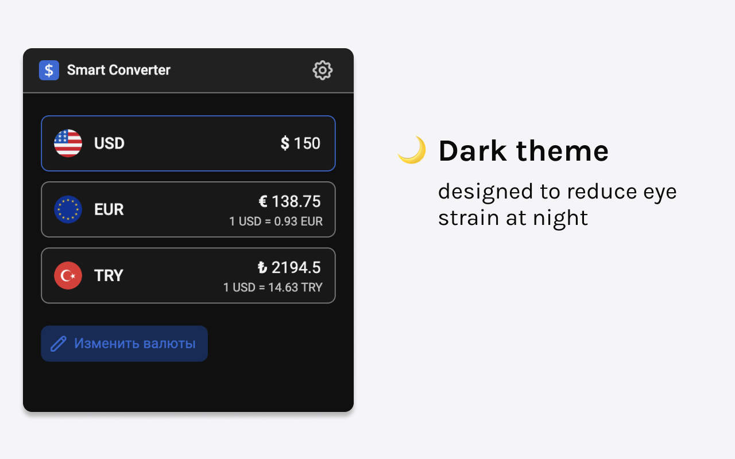Click the Smart Converter title text
Viewport: 735px width, 459px height.
[119, 70]
